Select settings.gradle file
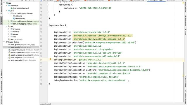 point(23,60)
